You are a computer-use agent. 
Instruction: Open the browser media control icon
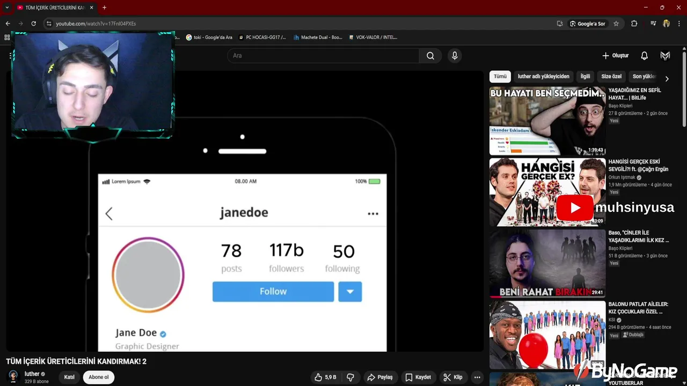[653, 24]
